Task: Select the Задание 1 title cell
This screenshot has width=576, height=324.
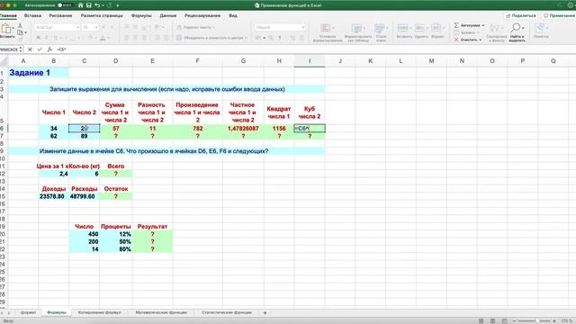Action: pos(39,73)
